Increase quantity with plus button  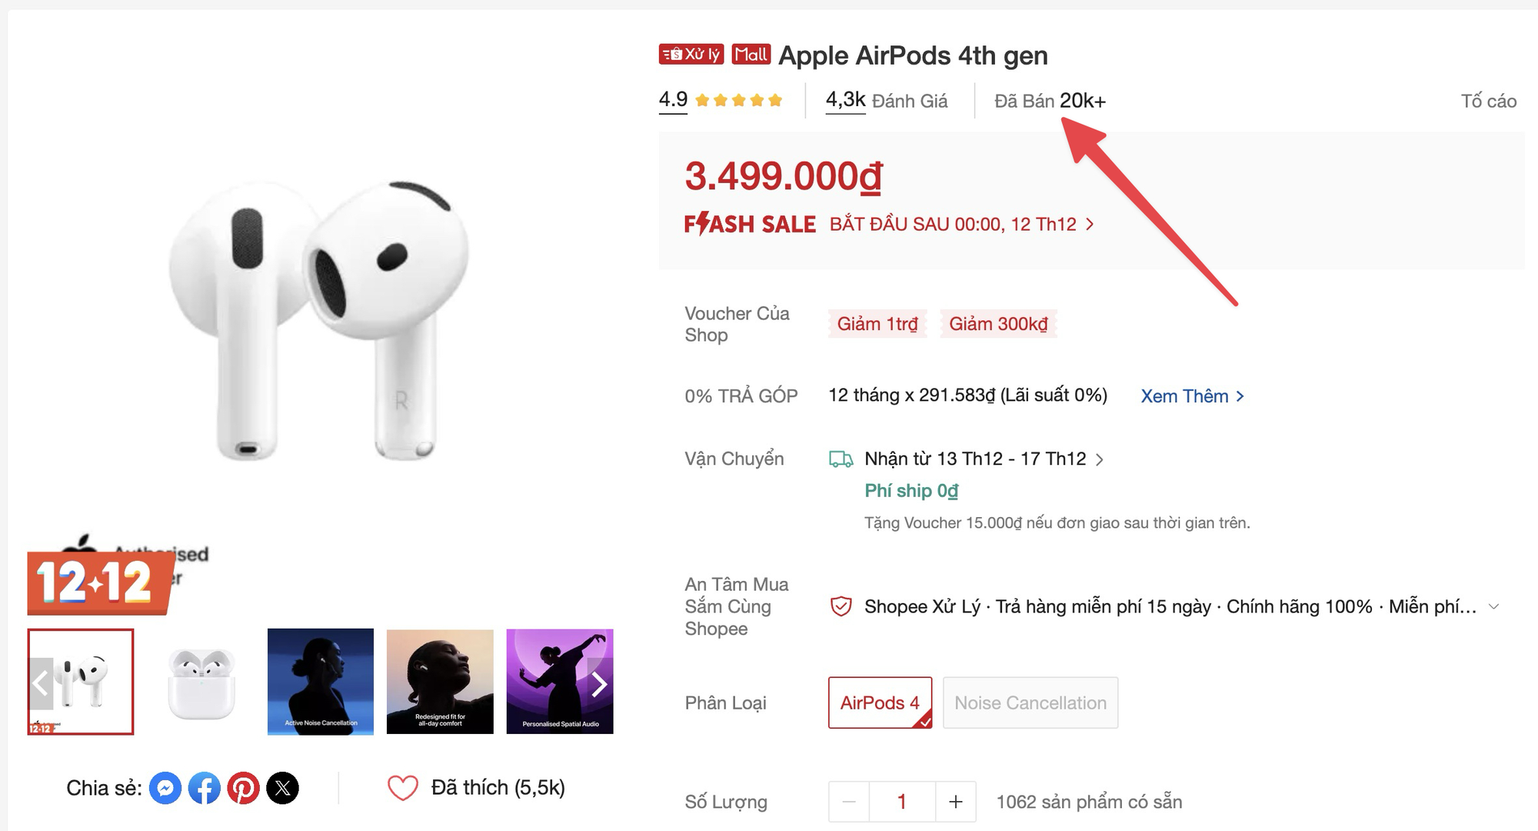click(955, 802)
